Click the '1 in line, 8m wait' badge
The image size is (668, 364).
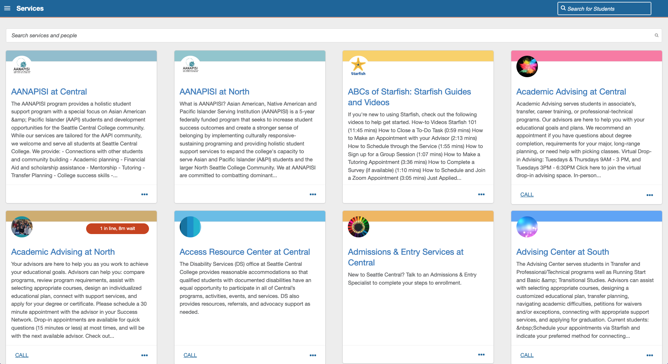coord(118,229)
